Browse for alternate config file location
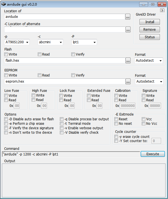168x199 pixels. [128, 30]
